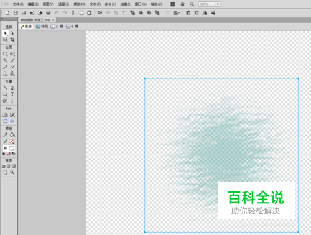
Task: Select the Eraser tool
Action: [12, 67]
